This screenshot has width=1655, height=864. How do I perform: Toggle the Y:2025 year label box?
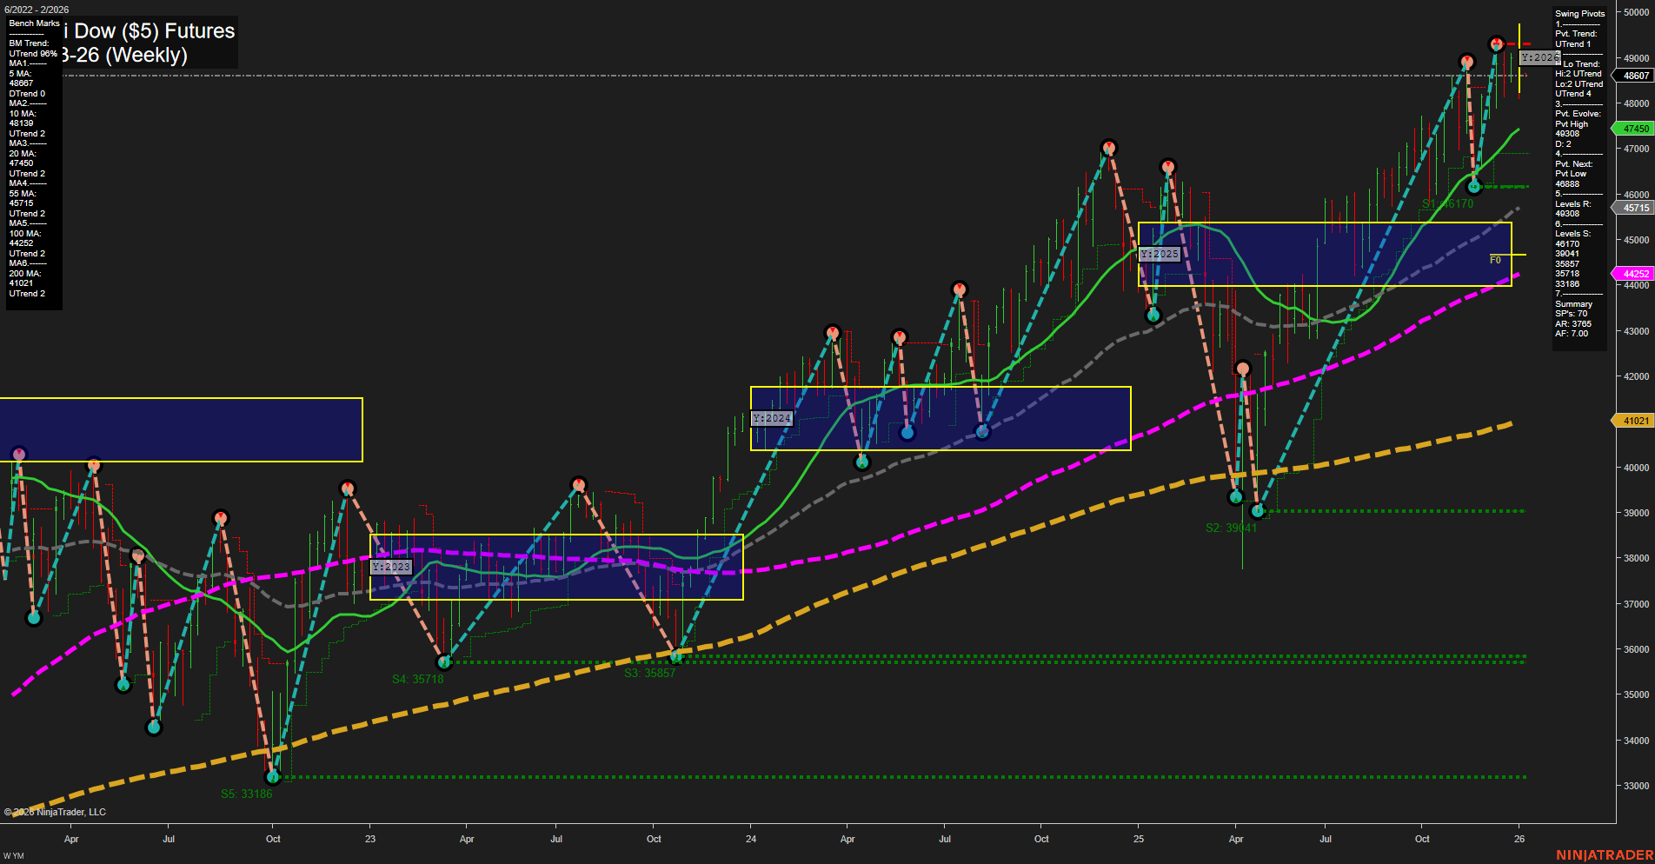(1160, 255)
